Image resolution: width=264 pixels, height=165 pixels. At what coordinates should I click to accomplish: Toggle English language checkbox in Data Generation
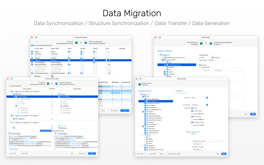[x=192, y=108]
